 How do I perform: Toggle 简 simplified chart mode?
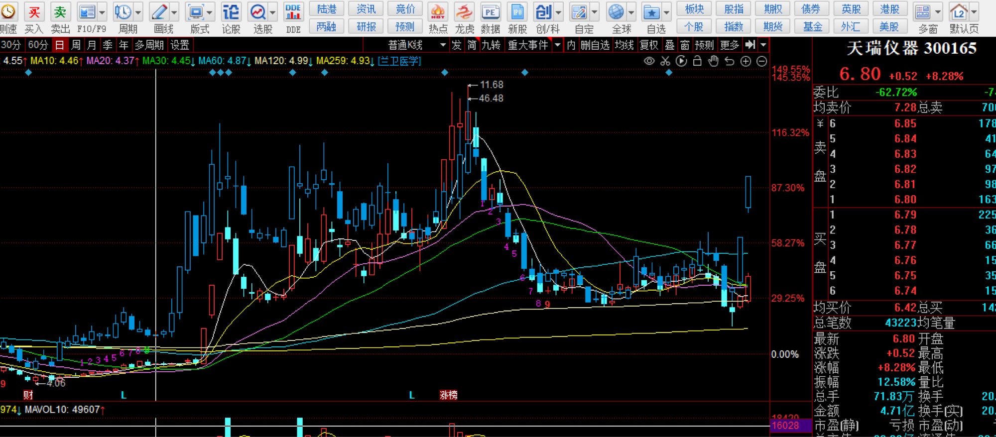click(472, 45)
